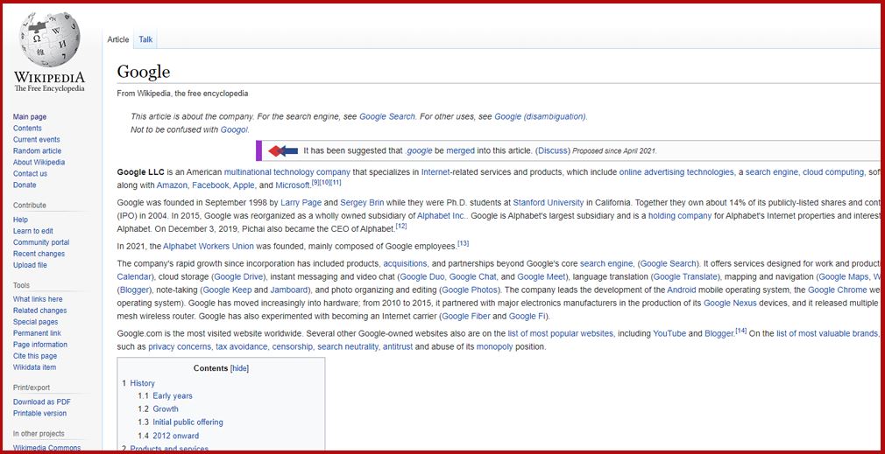Open the .google article link
This screenshot has width=885, height=454.
419,151
